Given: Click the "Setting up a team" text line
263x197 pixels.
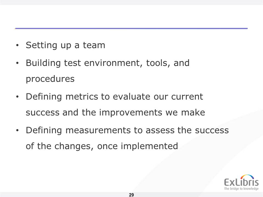Looking at the screenshot, I should (x=65, y=45).
